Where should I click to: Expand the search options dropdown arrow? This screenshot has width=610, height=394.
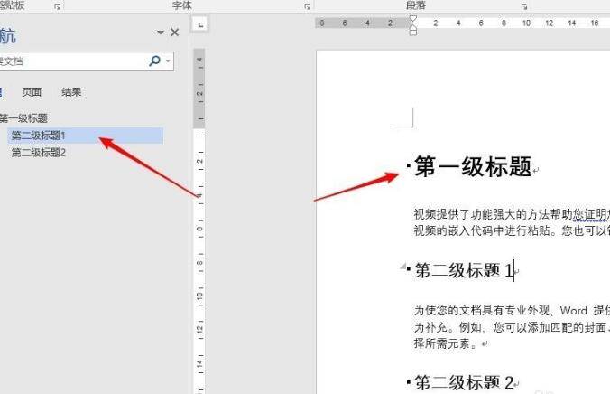167,61
